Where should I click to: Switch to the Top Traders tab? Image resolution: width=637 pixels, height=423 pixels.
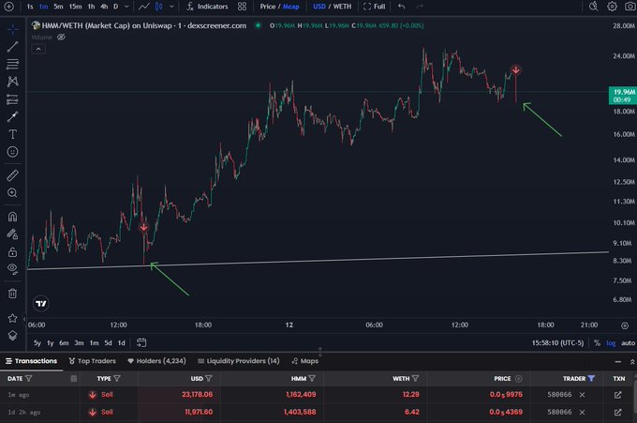pos(92,361)
